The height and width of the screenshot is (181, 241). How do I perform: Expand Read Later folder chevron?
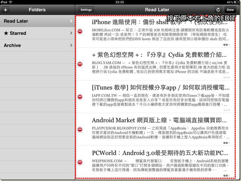(x=71, y=21)
